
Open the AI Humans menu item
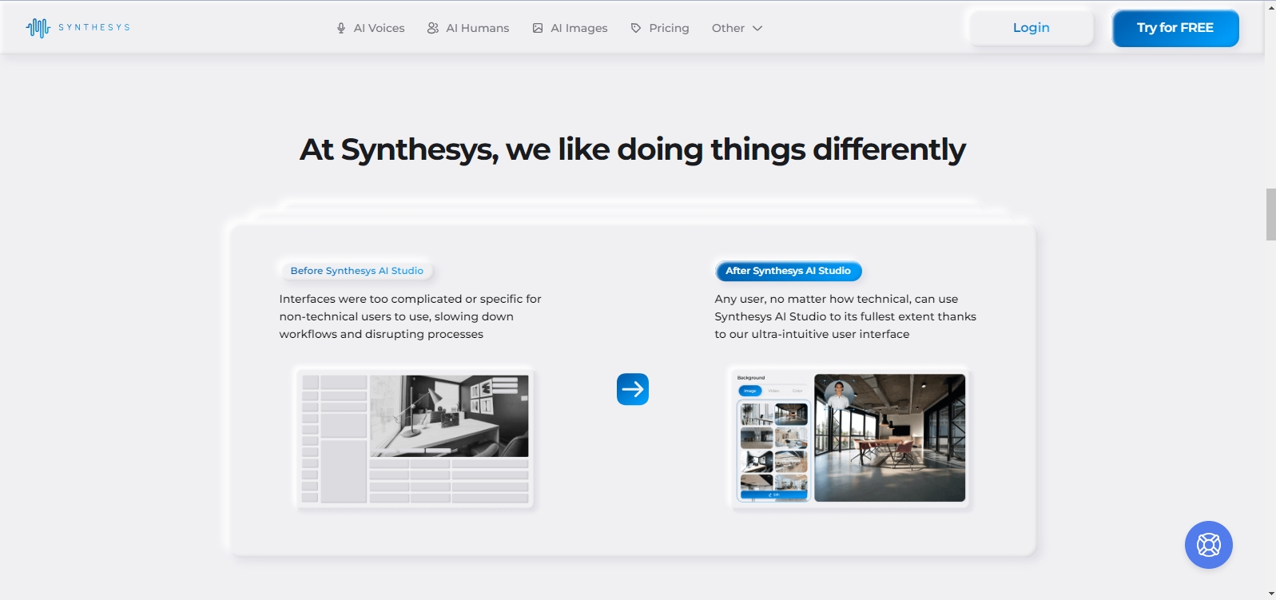pyautogui.click(x=468, y=28)
